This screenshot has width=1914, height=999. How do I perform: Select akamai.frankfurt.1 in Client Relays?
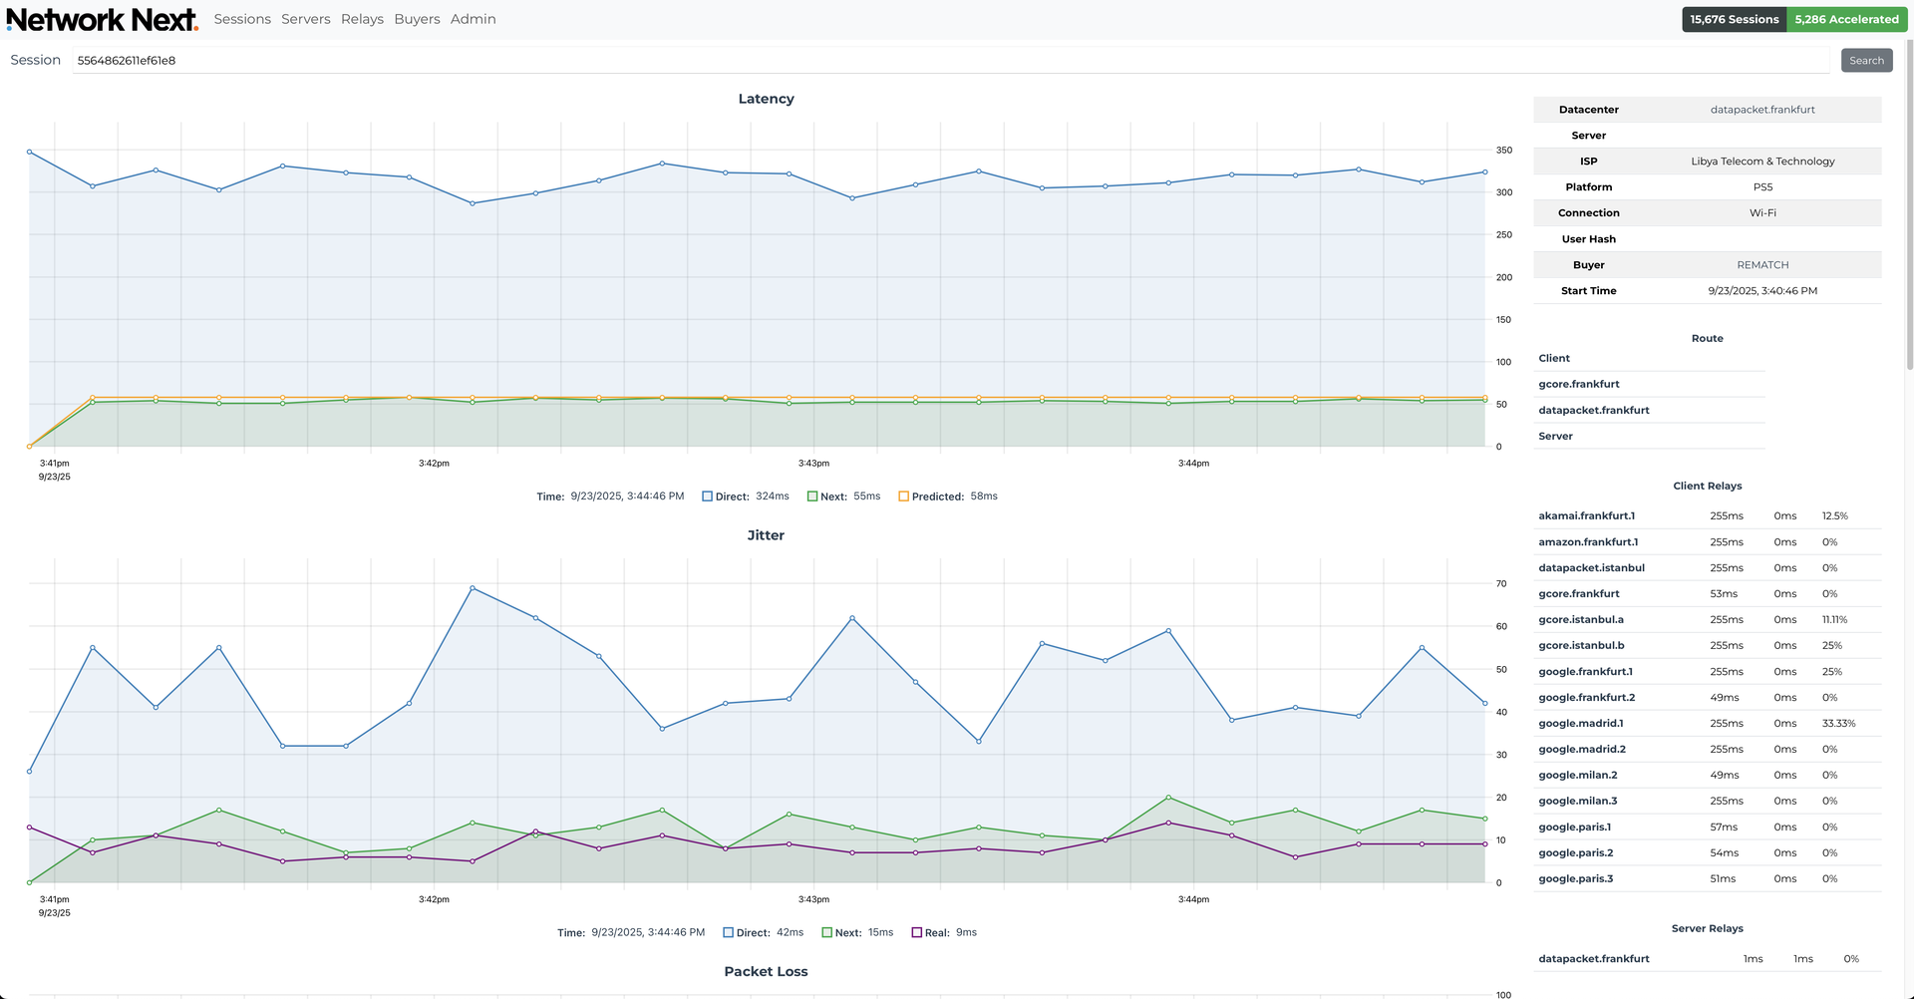(x=1586, y=516)
